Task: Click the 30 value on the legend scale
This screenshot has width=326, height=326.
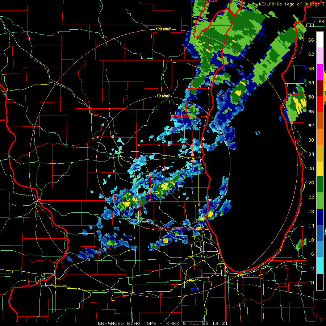Action: [311, 168]
